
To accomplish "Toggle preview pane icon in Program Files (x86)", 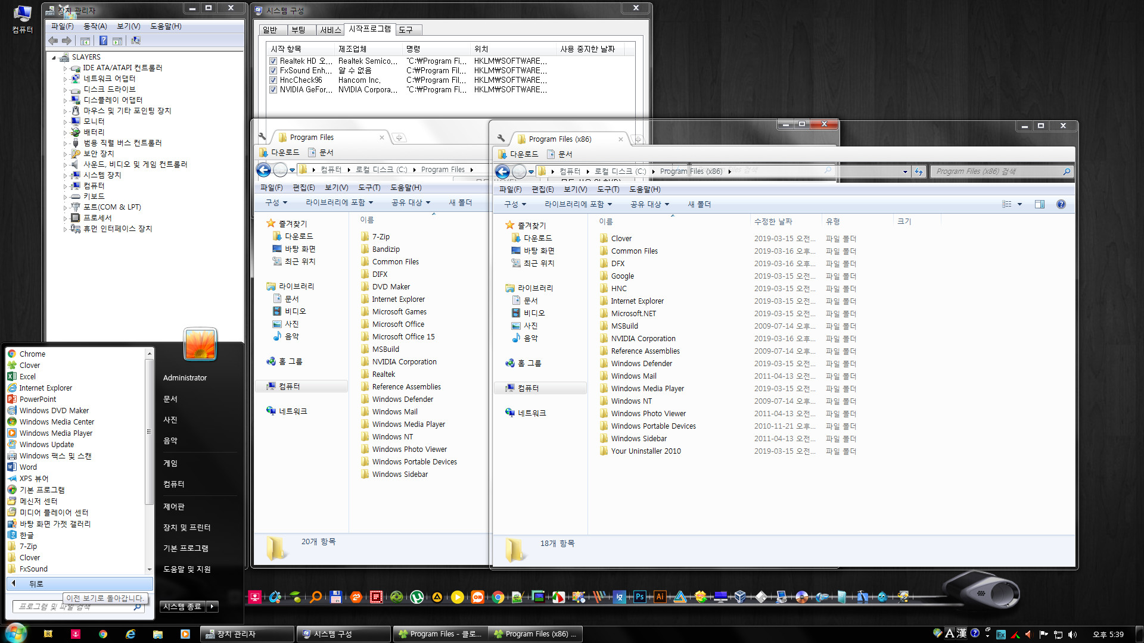I will 1039,204.
